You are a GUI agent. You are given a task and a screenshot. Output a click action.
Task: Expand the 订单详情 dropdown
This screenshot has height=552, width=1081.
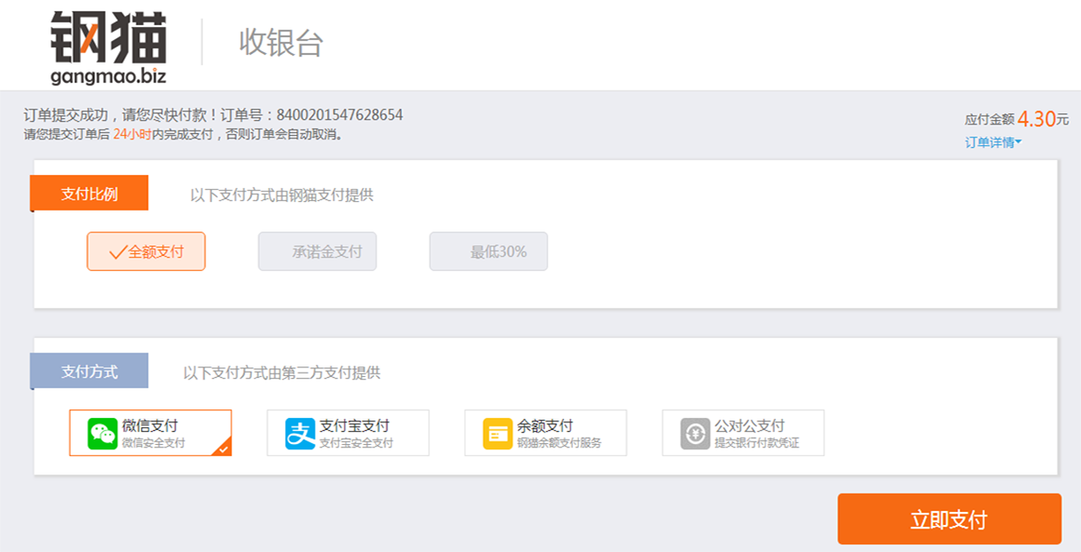point(993,142)
